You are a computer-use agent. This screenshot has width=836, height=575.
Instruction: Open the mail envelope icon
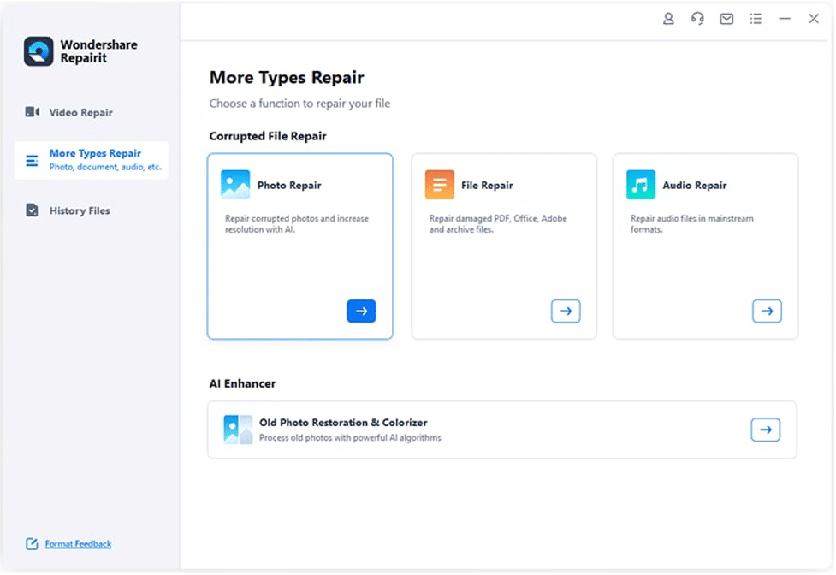[726, 19]
